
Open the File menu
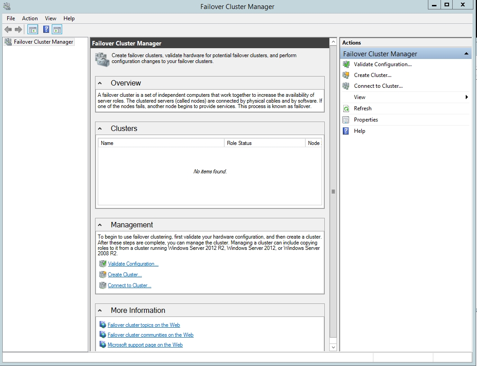tap(10, 18)
